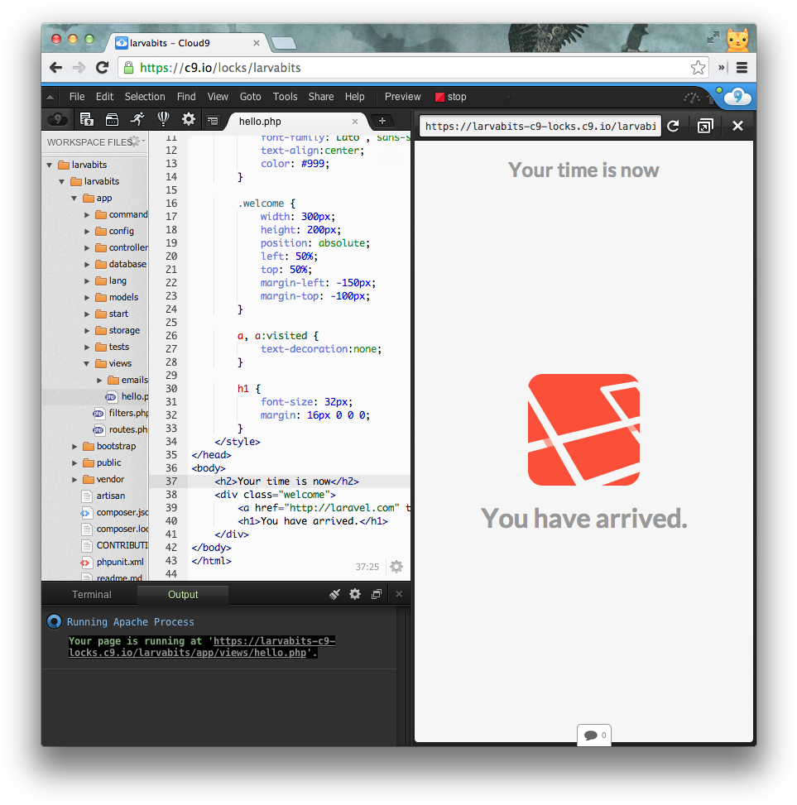Collapse the root larvabits folder
This screenshot has width=797, height=805.
(x=50, y=165)
